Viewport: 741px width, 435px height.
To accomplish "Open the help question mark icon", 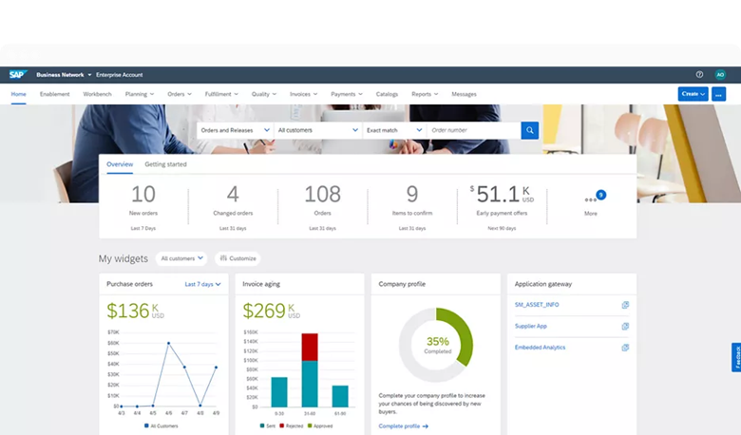I will coord(699,74).
